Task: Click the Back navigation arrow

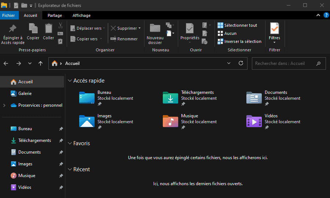Action: (6, 63)
